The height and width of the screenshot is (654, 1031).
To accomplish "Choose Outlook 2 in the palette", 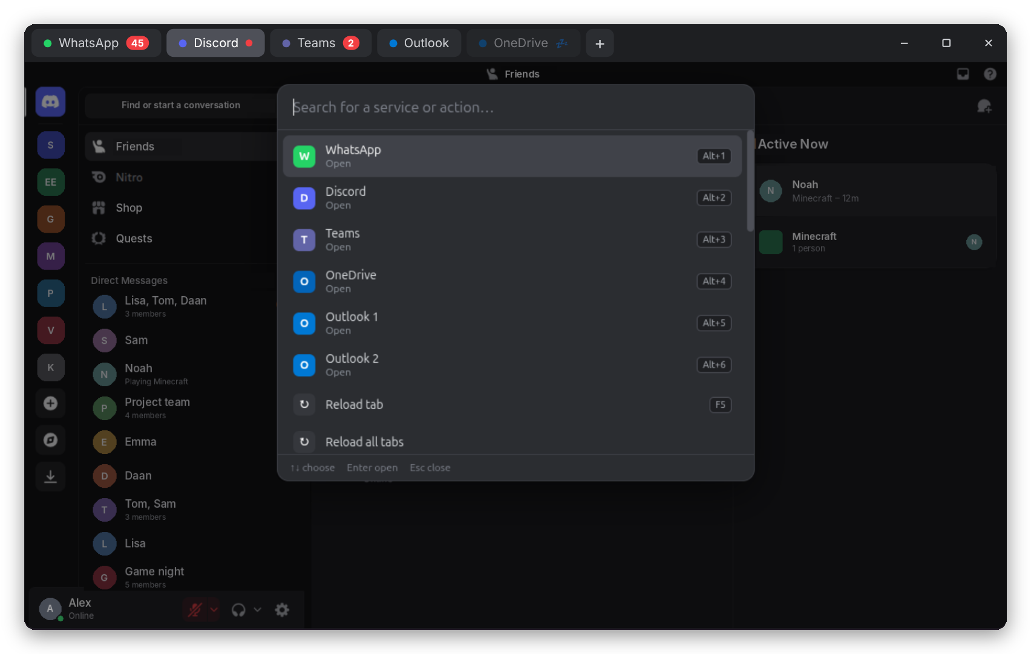I will coord(512,365).
